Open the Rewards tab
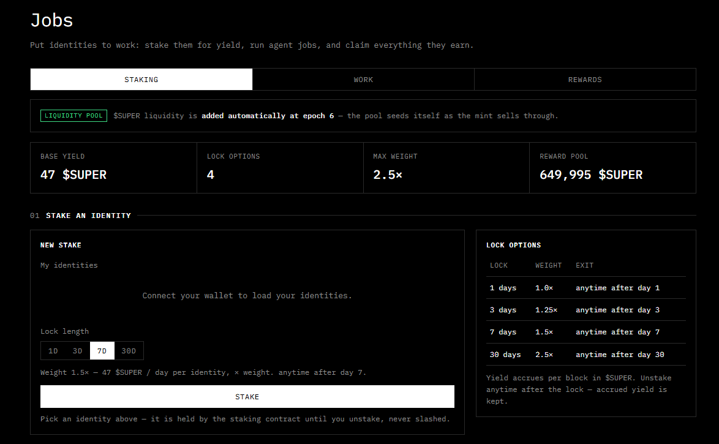The image size is (719, 444). click(x=585, y=80)
